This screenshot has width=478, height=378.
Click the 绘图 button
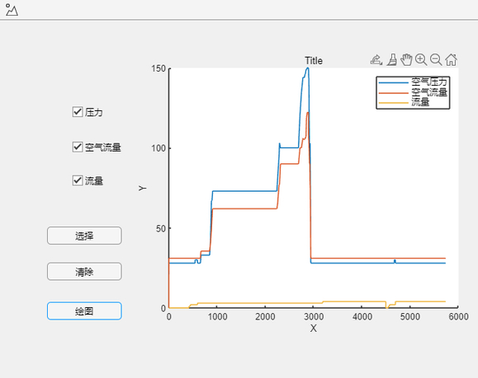click(x=84, y=310)
